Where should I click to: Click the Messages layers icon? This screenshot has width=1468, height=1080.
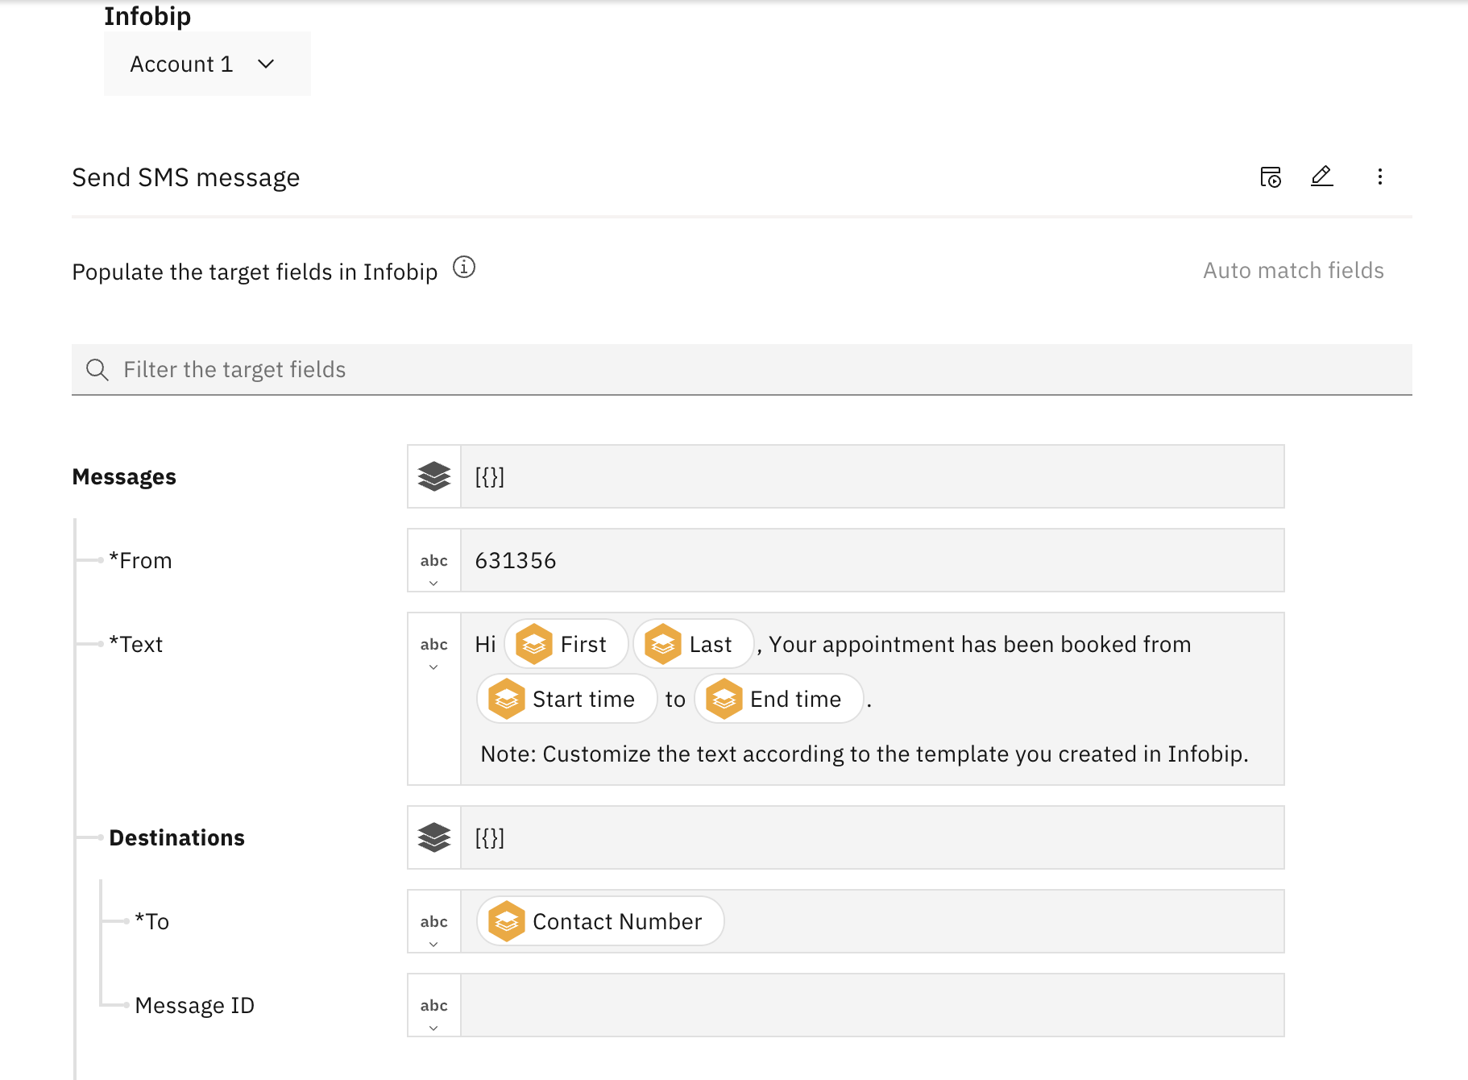(434, 476)
